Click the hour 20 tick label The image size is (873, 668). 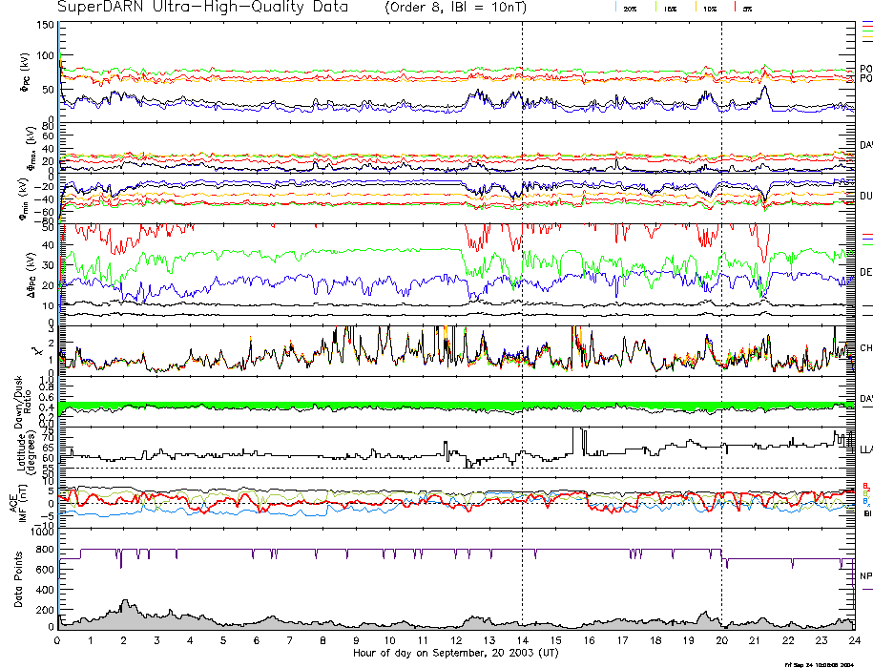tap(721, 641)
